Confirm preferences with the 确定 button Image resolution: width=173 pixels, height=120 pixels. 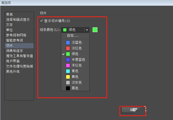(x=133, y=110)
